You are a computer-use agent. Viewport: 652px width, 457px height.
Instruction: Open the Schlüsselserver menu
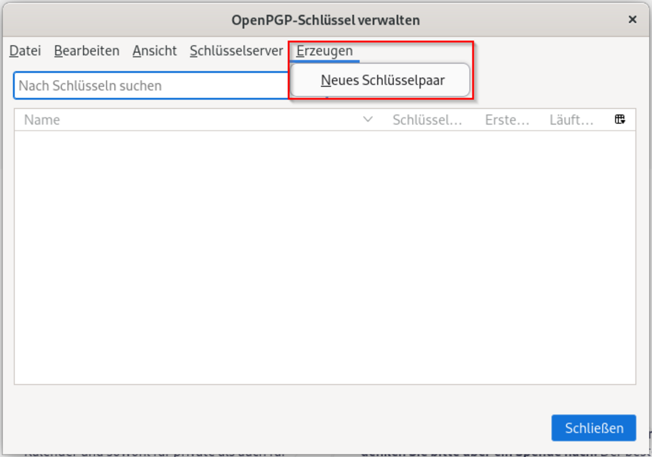click(x=236, y=51)
